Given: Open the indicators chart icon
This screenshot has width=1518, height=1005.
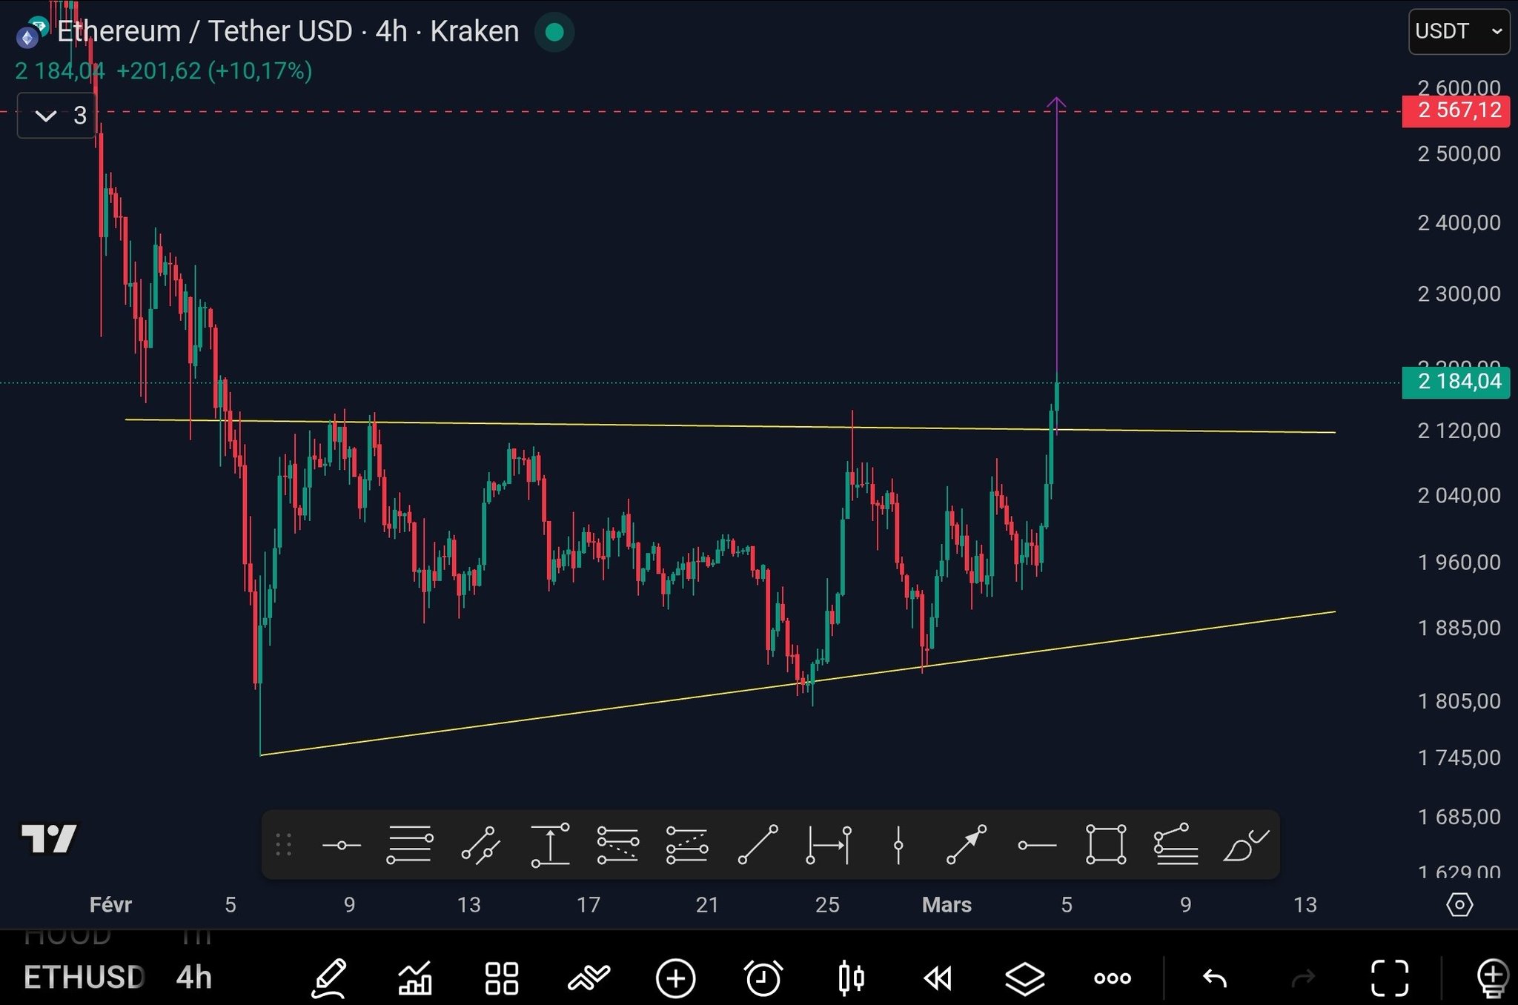Looking at the screenshot, I should point(415,978).
